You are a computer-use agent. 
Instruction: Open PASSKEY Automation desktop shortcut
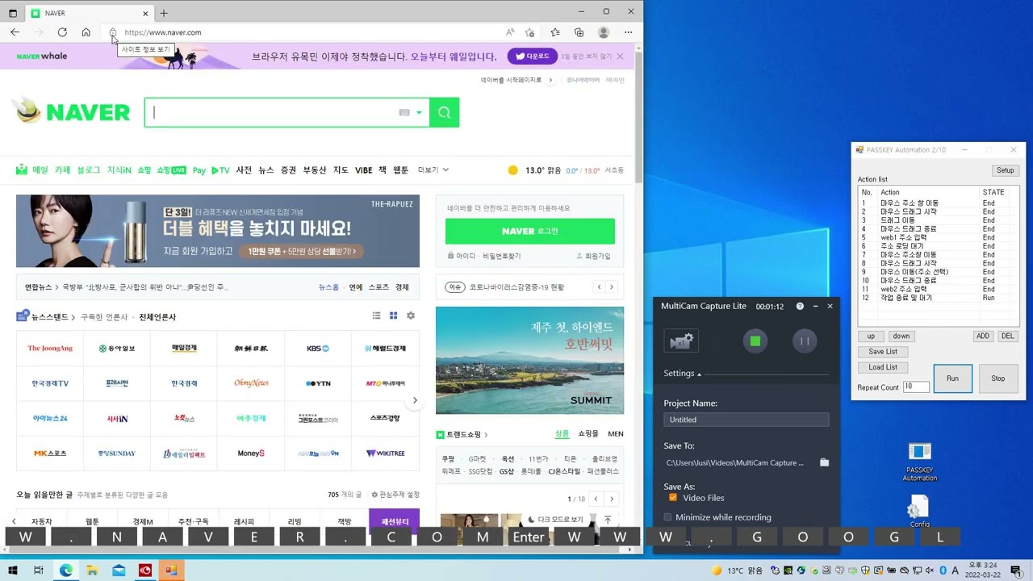tap(919, 462)
